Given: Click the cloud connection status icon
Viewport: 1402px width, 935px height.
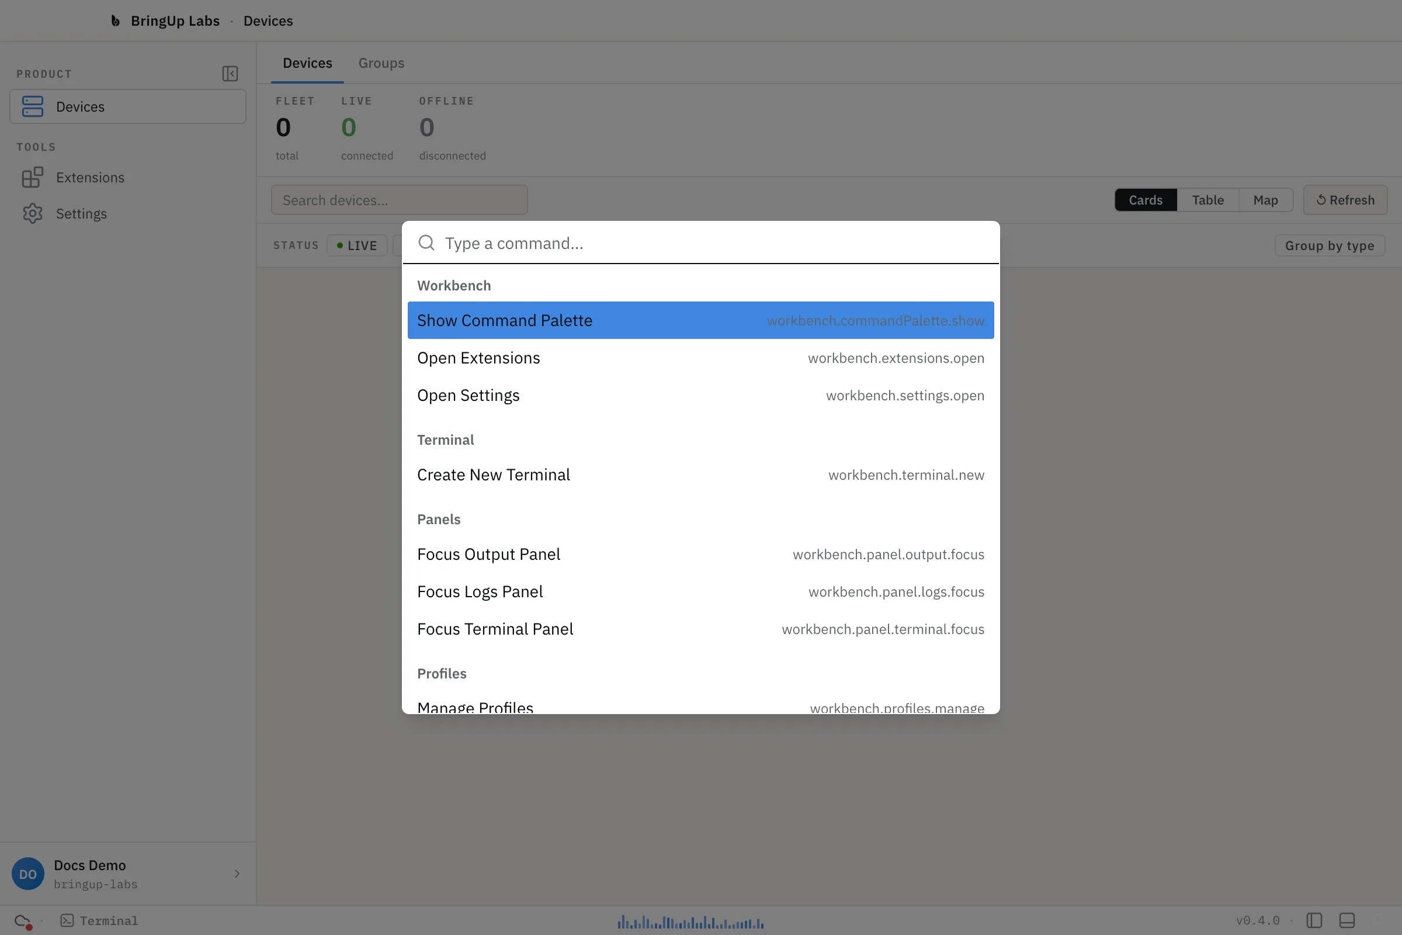Looking at the screenshot, I should [x=23, y=922].
